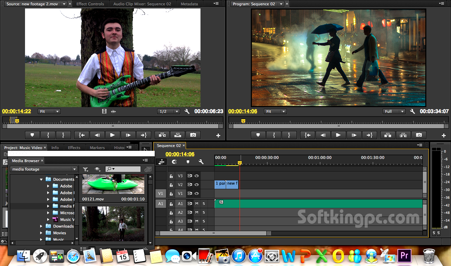Click the Drag Video Only filmstrip icon

click(104, 111)
